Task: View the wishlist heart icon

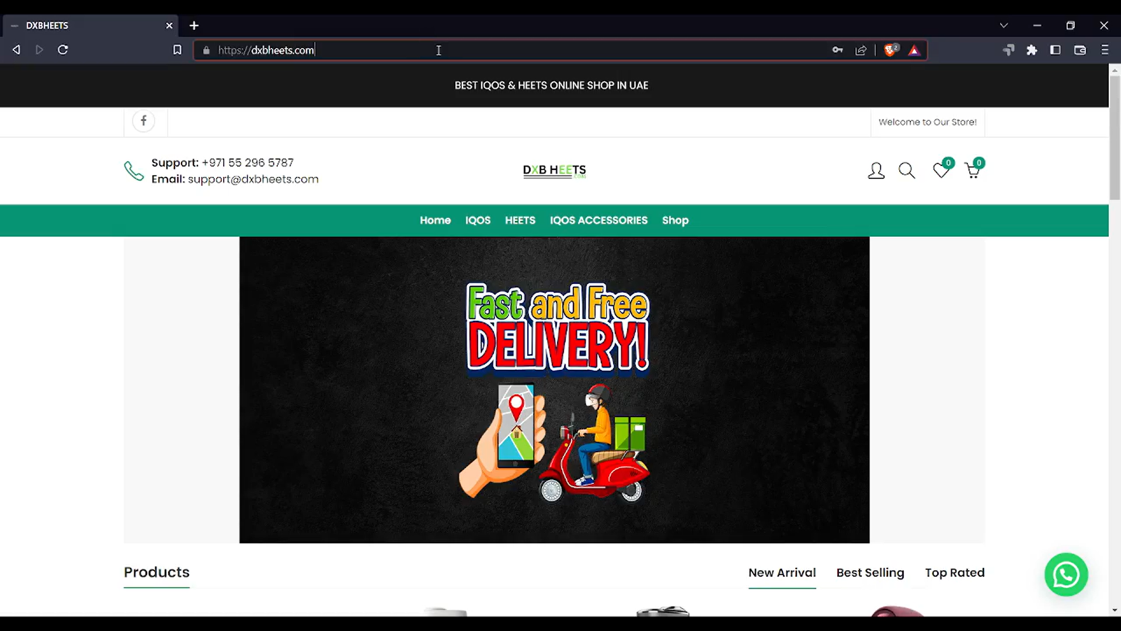Action: point(941,170)
